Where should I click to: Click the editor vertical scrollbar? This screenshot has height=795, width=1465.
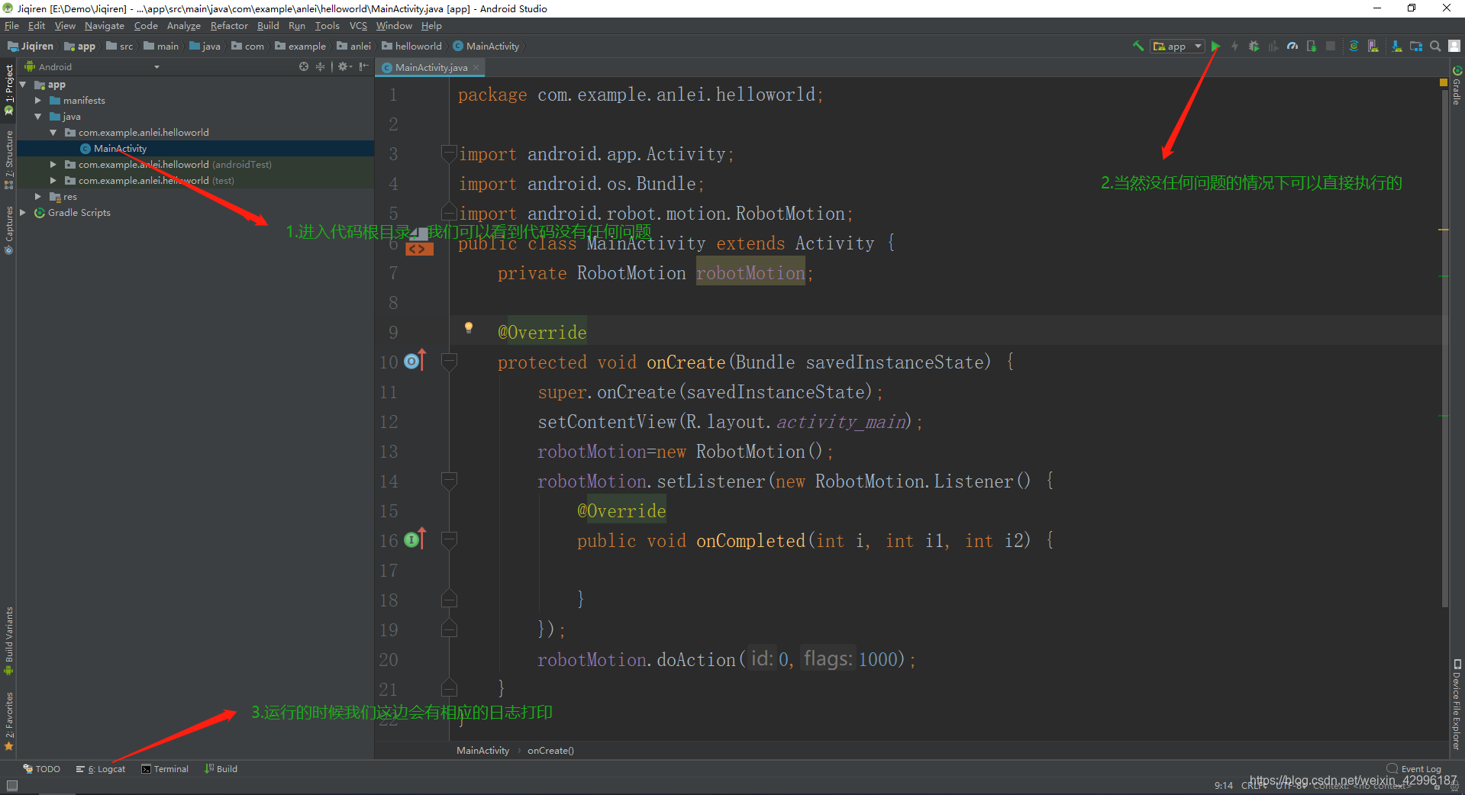coord(1444,347)
